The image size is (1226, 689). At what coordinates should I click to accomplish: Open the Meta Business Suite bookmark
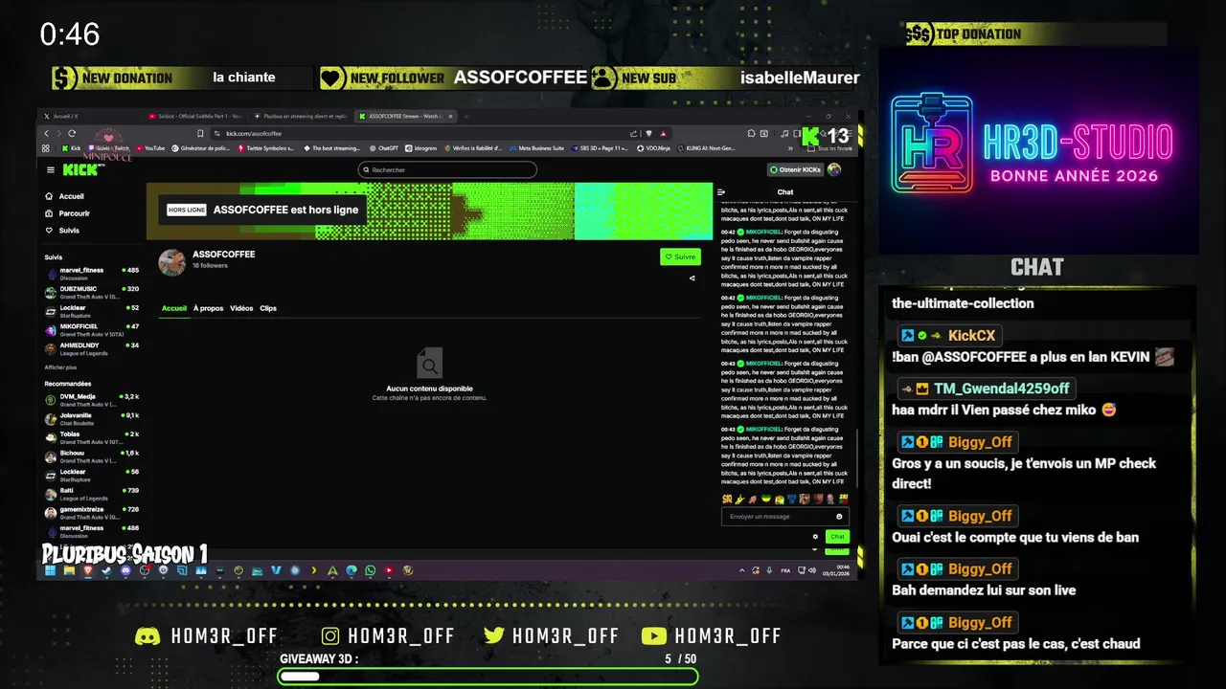point(536,148)
